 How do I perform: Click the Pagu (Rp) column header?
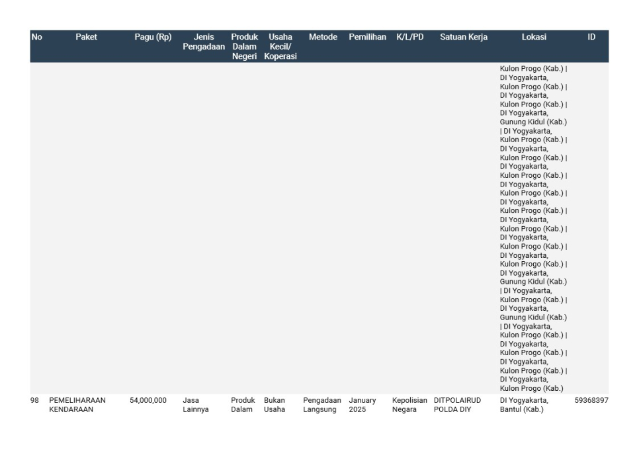[153, 37]
